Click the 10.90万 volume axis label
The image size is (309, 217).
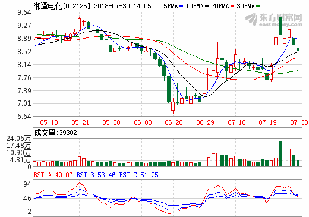[x=18, y=153]
